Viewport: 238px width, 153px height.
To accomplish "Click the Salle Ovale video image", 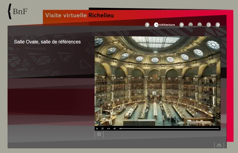I will [x=157, y=81].
